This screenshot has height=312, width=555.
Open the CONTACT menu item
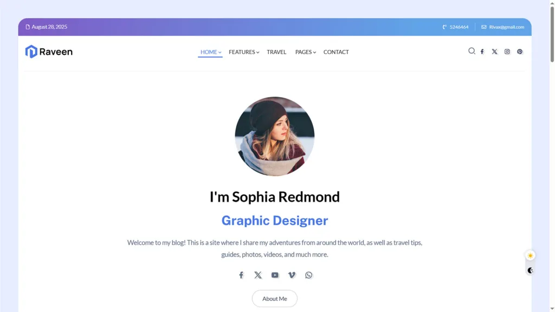(x=336, y=52)
